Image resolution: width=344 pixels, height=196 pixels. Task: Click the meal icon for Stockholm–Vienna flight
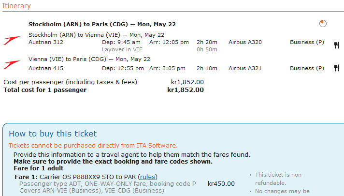[336, 45]
